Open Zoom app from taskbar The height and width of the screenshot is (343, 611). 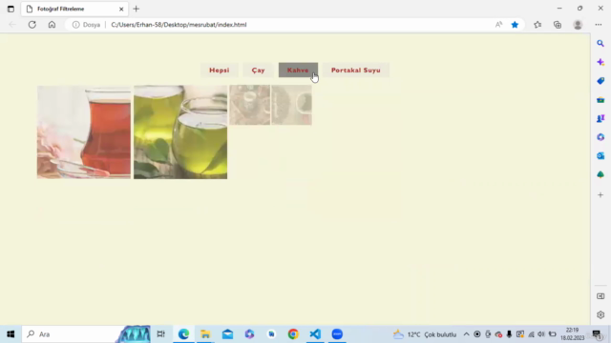click(337, 334)
